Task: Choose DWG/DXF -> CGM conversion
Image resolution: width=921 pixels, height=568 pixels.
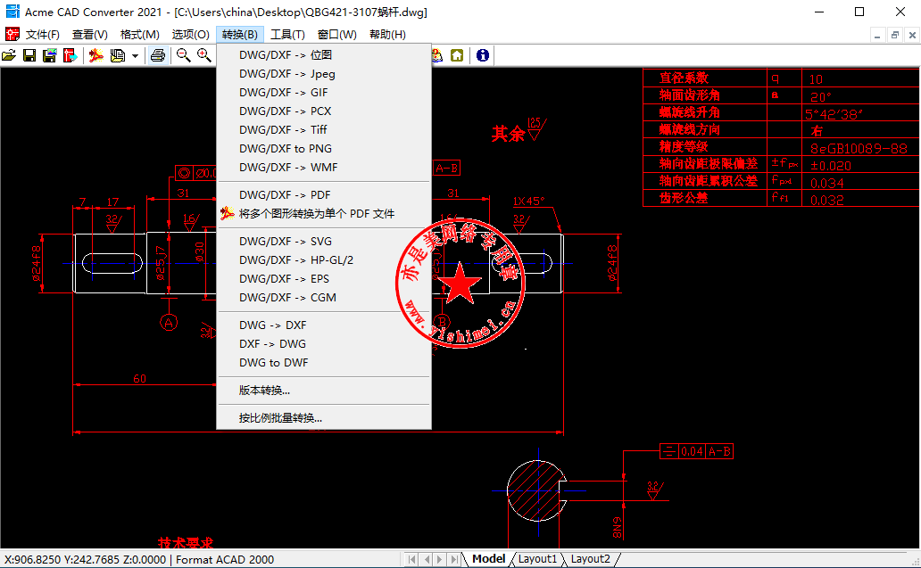Action: (x=324, y=298)
